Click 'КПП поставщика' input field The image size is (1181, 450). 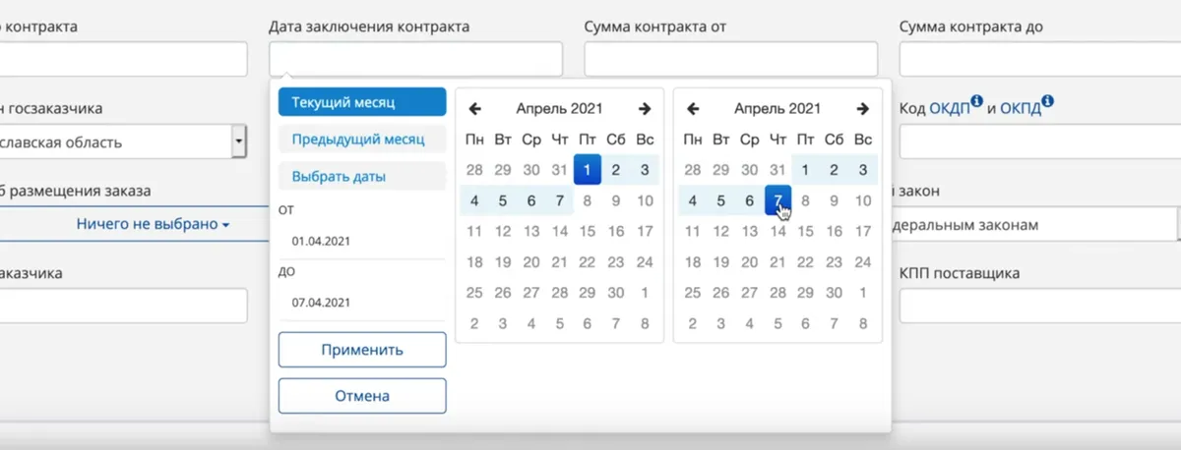click(x=1039, y=306)
